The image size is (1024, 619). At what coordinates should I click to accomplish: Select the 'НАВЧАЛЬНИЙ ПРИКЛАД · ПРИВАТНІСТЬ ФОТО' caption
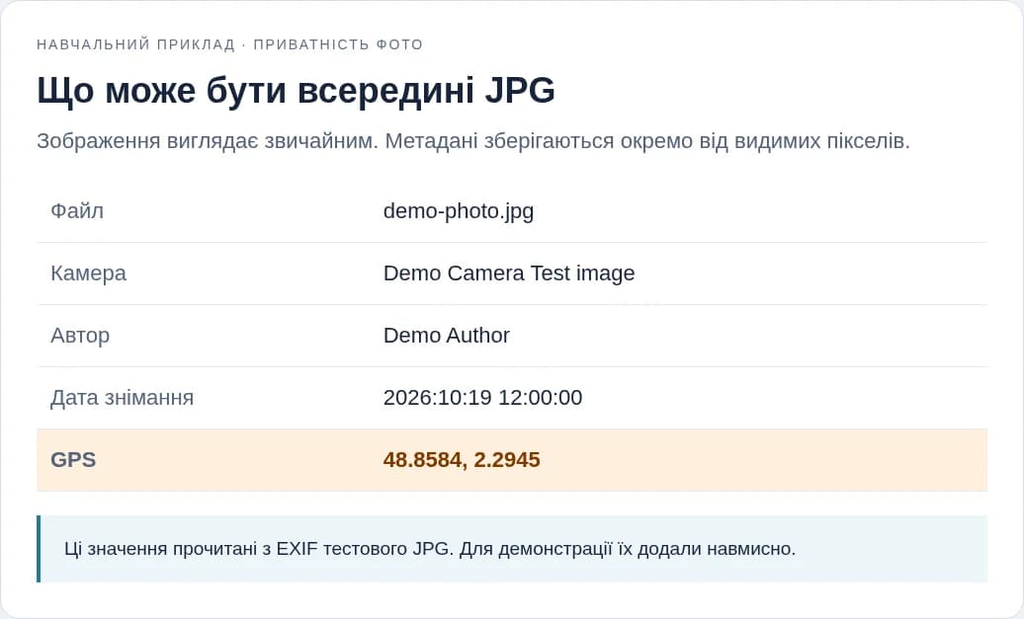point(230,44)
